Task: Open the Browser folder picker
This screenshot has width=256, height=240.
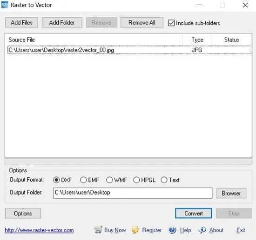Action: [x=231, y=193]
